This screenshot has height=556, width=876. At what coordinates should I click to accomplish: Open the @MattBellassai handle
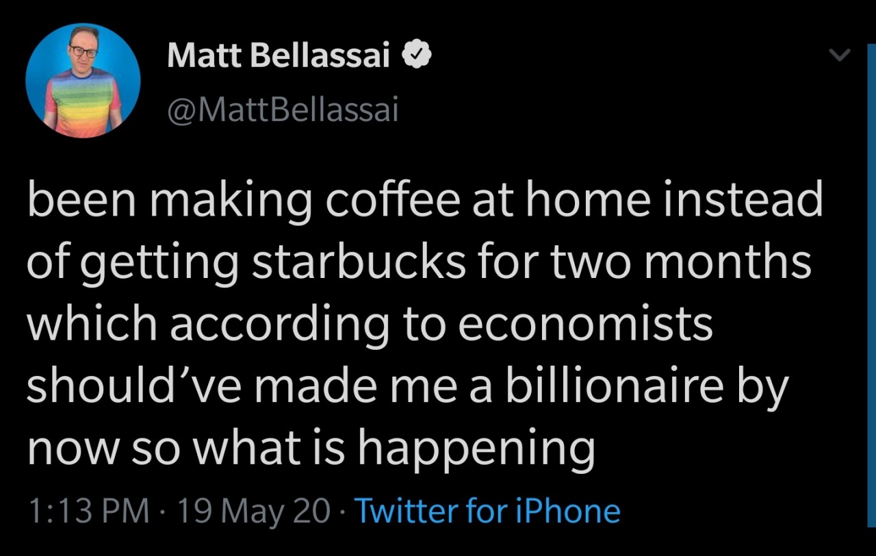(283, 109)
